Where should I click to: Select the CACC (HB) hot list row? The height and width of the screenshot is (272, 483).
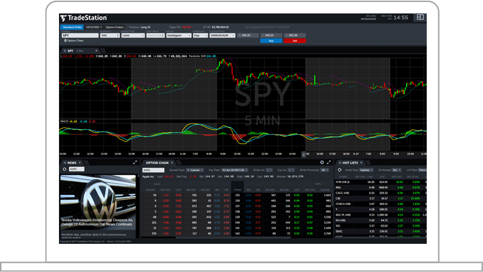point(381,193)
